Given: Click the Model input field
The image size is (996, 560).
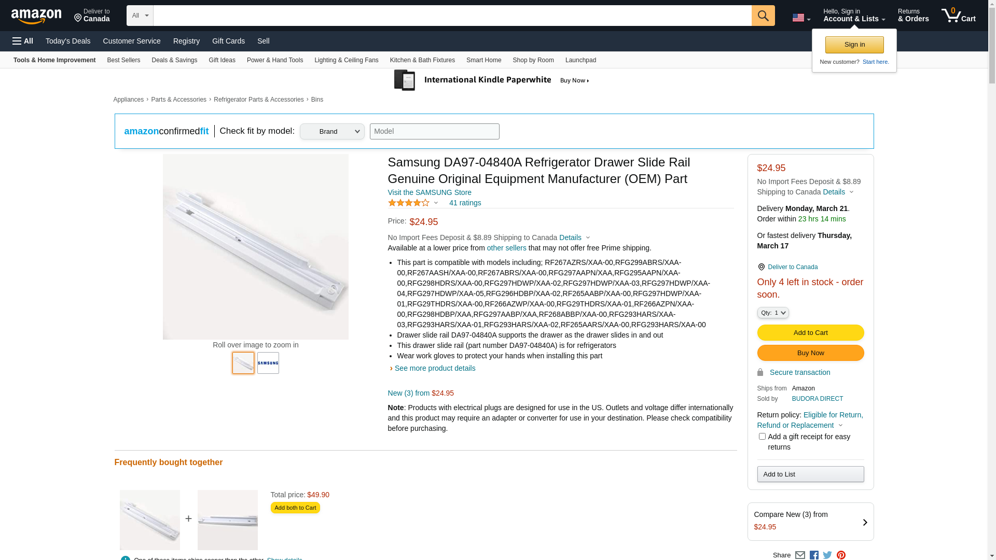Looking at the screenshot, I should [x=434, y=131].
